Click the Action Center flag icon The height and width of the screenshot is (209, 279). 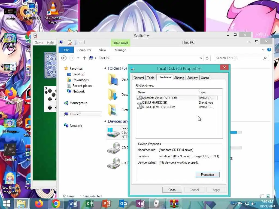(240, 204)
